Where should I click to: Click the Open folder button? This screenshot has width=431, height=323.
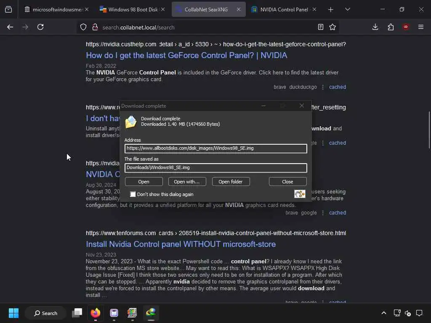tap(231, 182)
